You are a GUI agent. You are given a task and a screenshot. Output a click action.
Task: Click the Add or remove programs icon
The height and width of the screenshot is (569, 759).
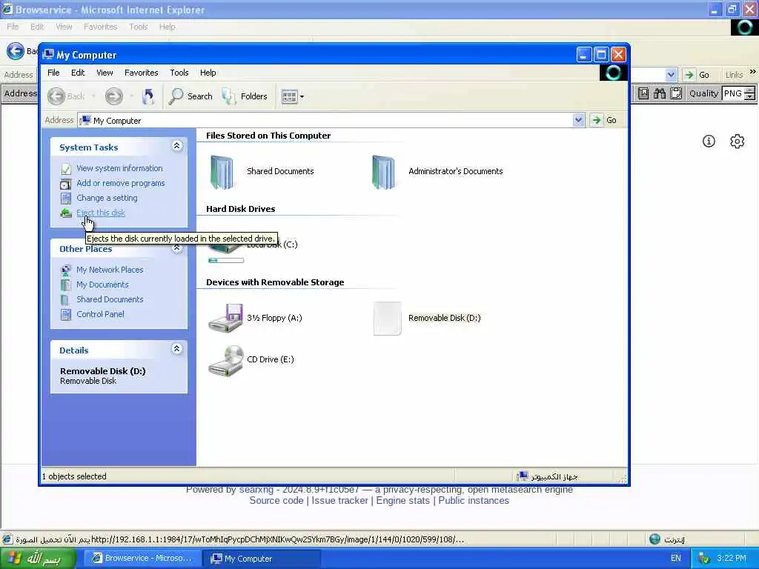pos(66,184)
